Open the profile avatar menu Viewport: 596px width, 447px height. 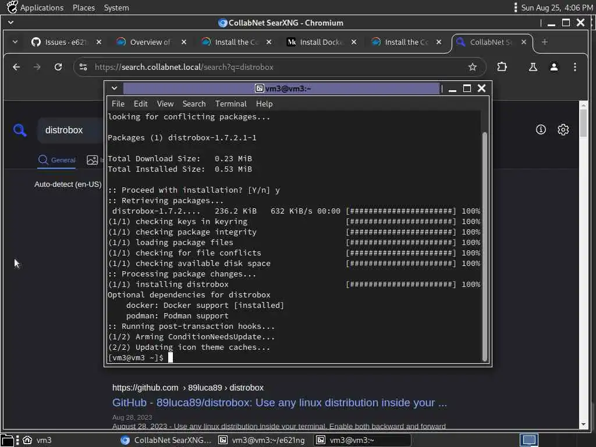click(554, 67)
